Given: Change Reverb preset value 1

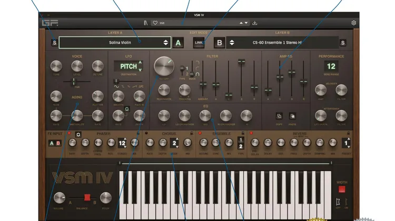Looking at the screenshot, I should coord(346,143).
